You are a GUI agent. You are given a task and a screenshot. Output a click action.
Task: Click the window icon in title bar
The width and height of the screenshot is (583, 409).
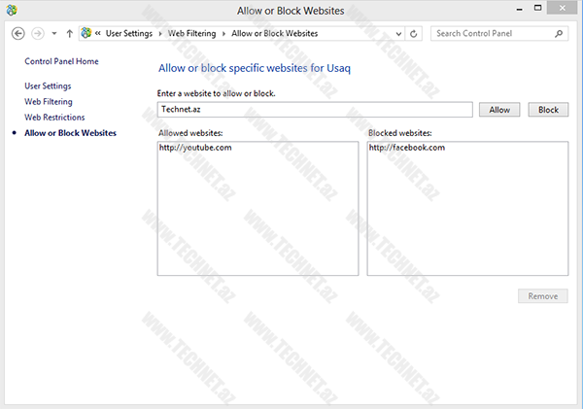click(12, 11)
